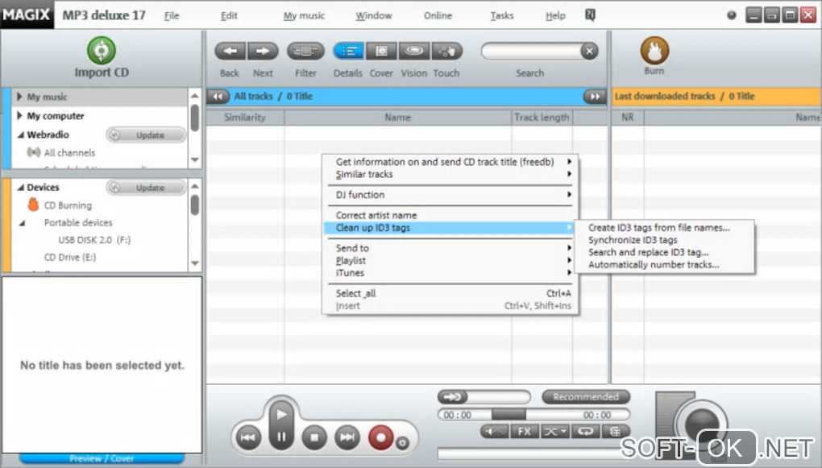
Task: Click the Recommended button
Action: pos(586,397)
